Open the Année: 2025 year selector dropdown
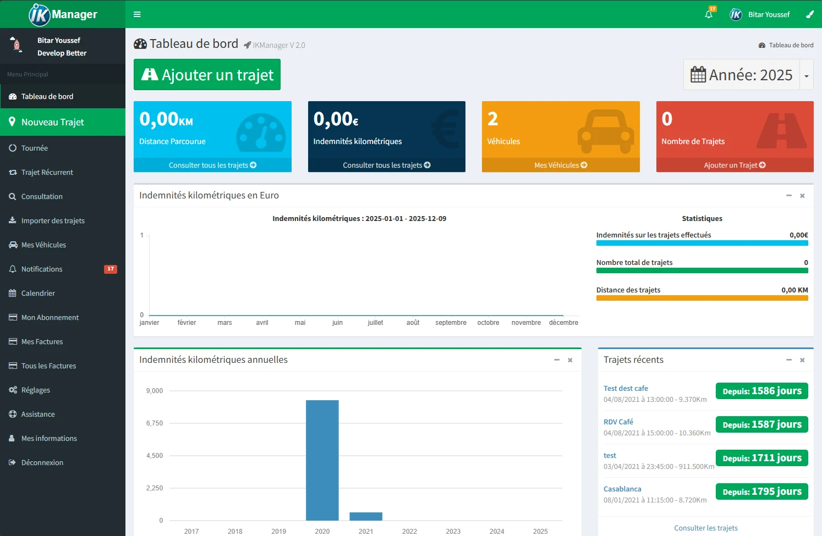Viewport: 822px width, 536px height. (806, 75)
